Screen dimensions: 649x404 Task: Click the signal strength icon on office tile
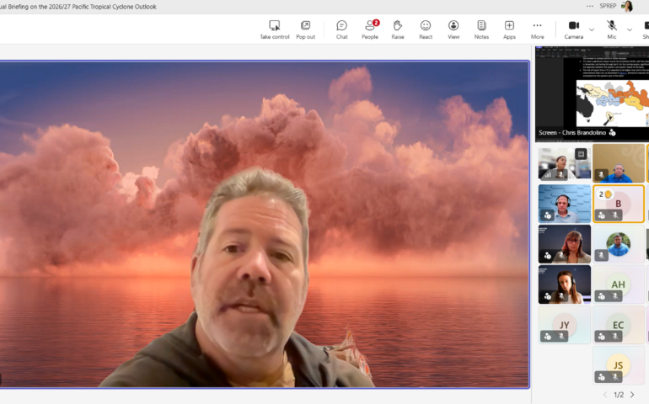pos(548,174)
